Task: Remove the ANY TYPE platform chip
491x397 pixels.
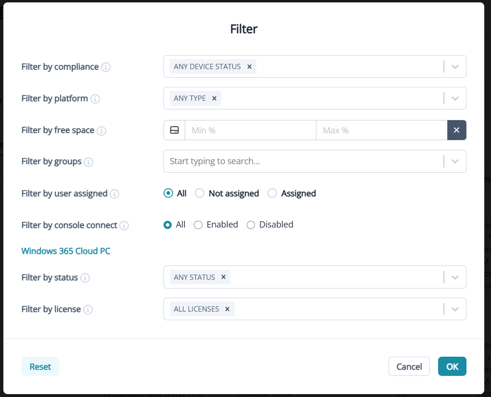Action: pyautogui.click(x=214, y=98)
